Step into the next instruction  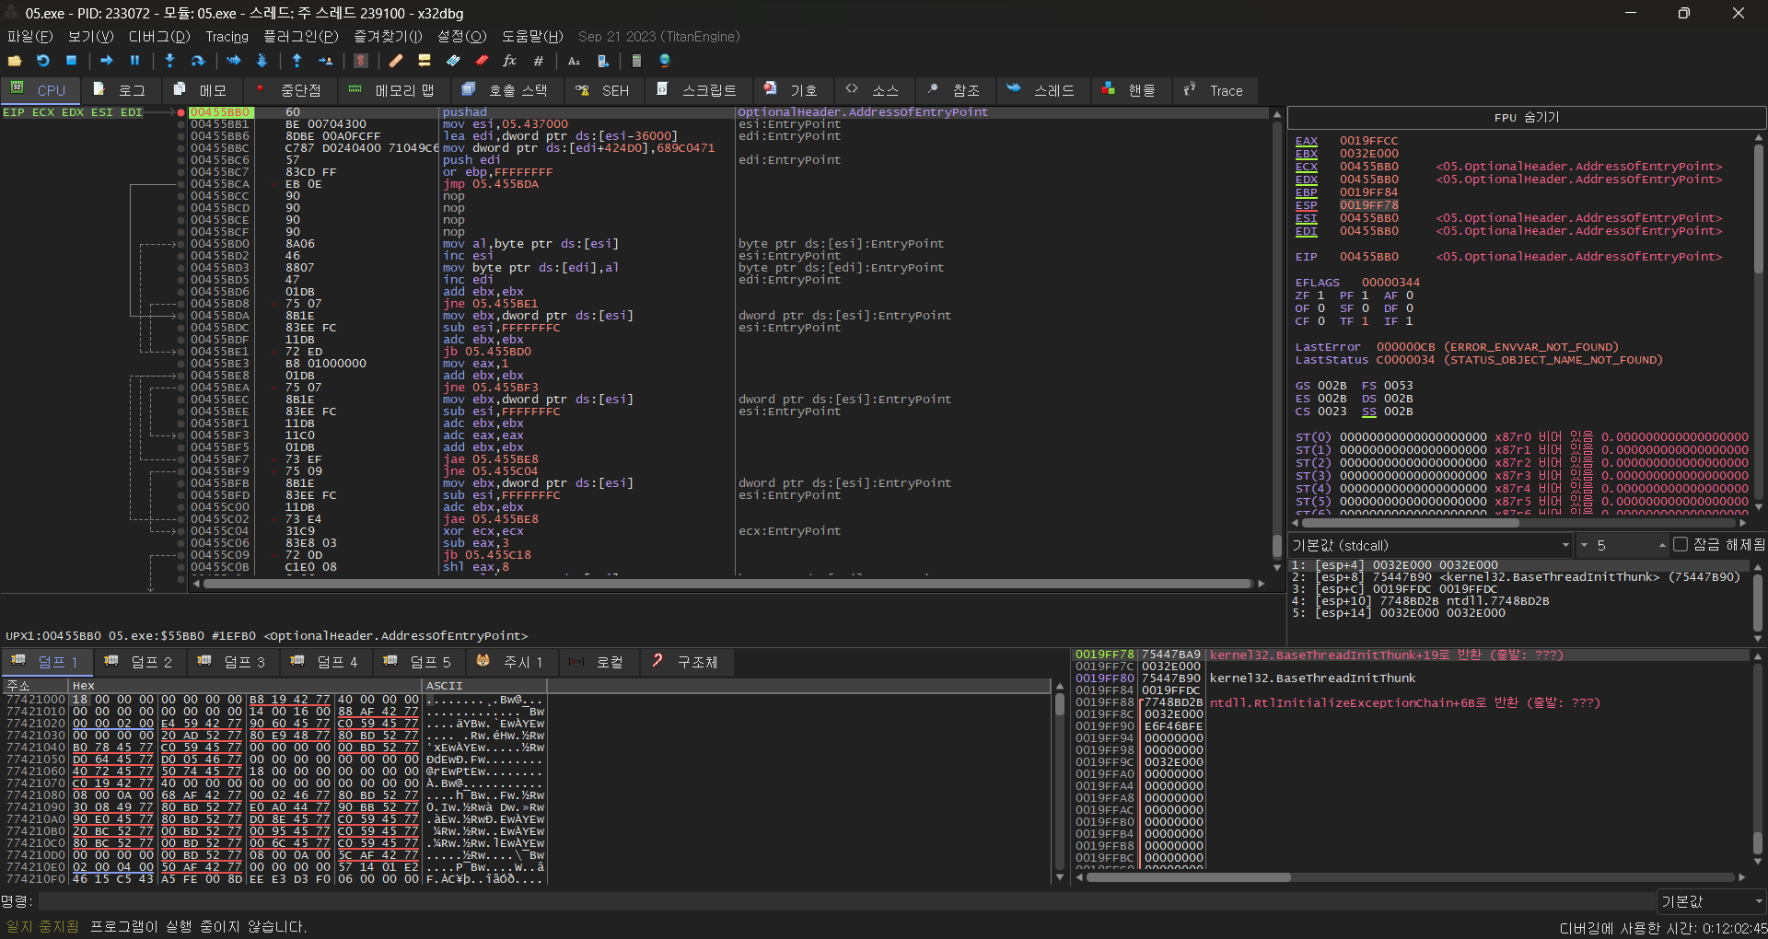(x=169, y=61)
